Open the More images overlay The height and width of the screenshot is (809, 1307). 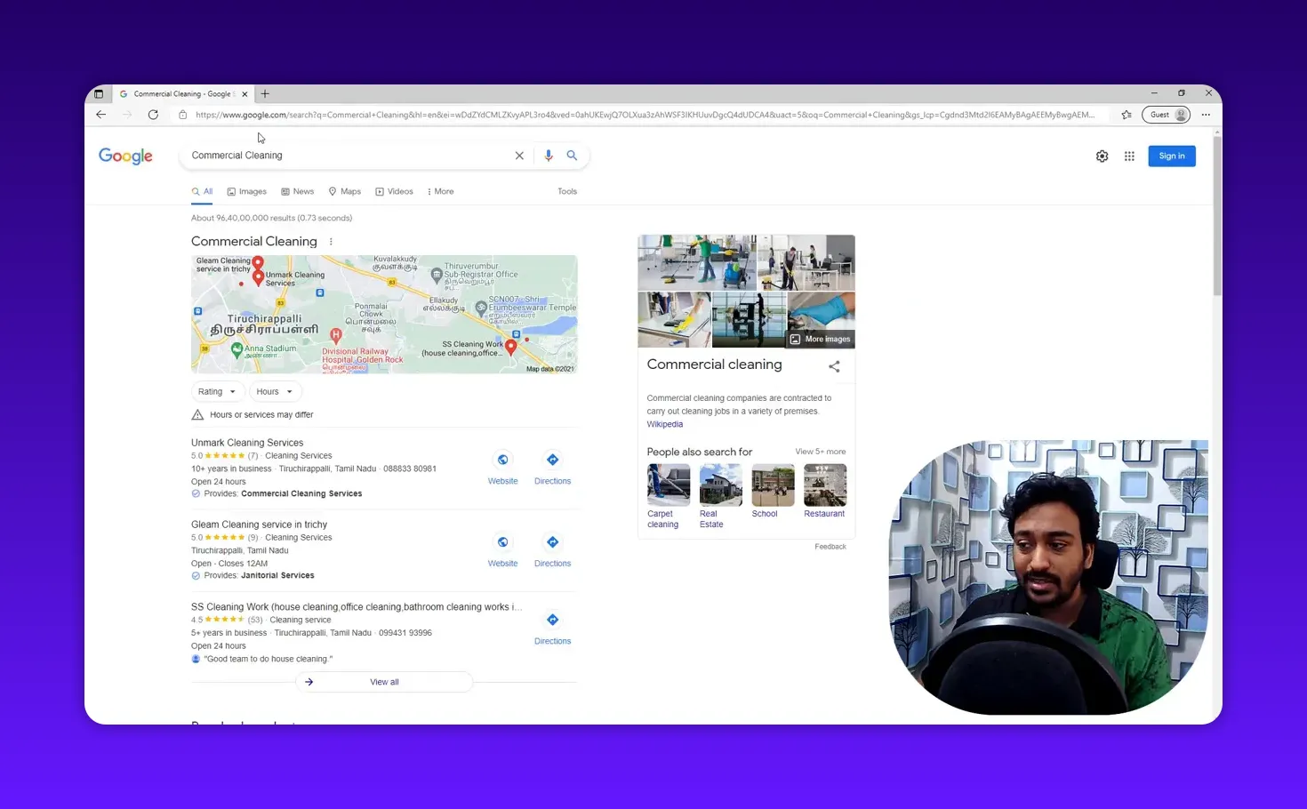(820, 339)
